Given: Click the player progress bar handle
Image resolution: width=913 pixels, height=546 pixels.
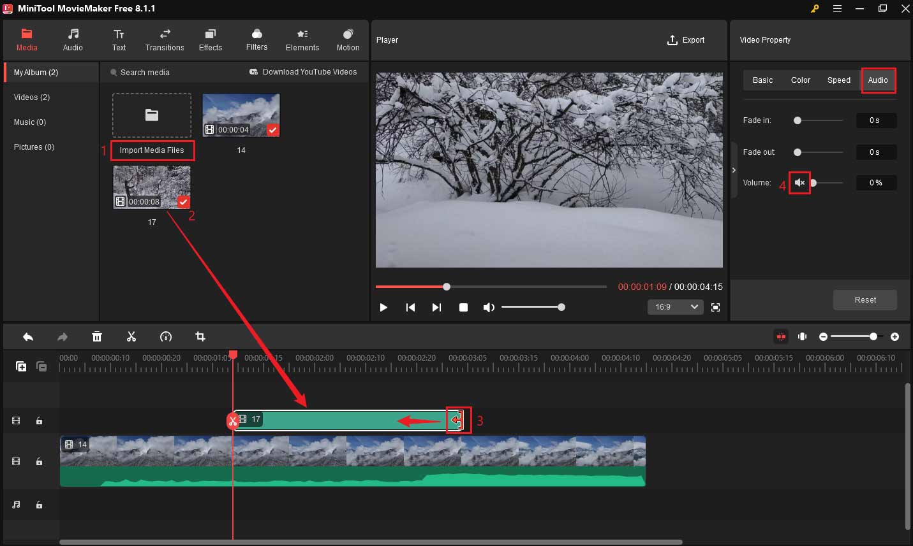Looking at the screenshot, I should pyautogui.click(x=447, y=287).
